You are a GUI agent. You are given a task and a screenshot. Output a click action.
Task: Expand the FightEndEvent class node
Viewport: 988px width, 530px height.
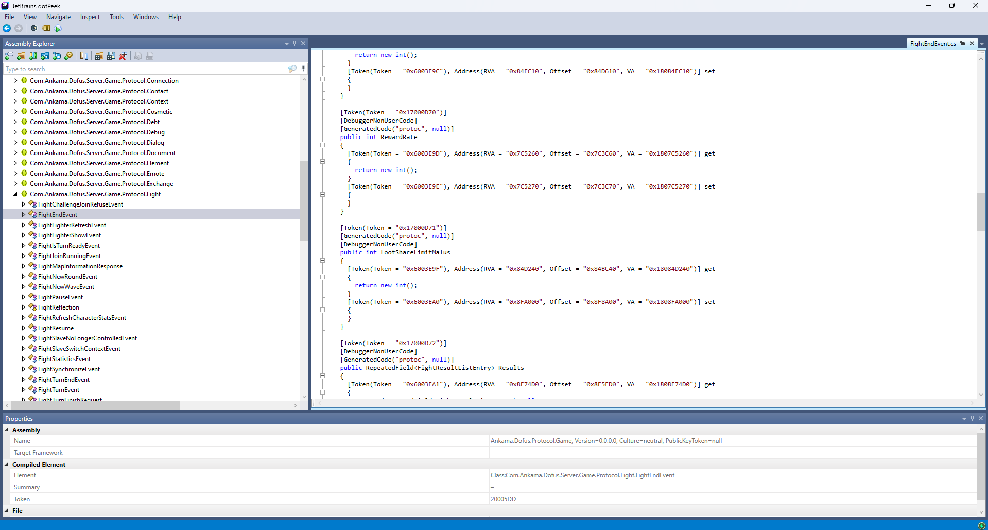[x=23, y=215]
